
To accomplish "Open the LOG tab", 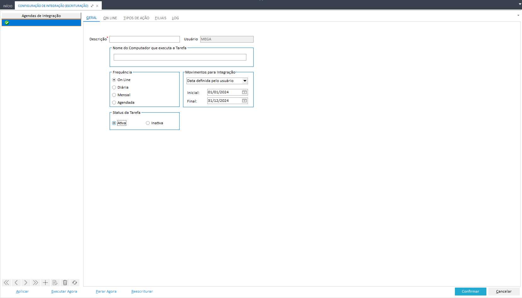I will 175,18.
